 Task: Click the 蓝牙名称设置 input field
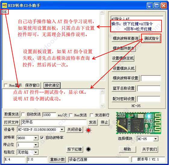[149, 89]
